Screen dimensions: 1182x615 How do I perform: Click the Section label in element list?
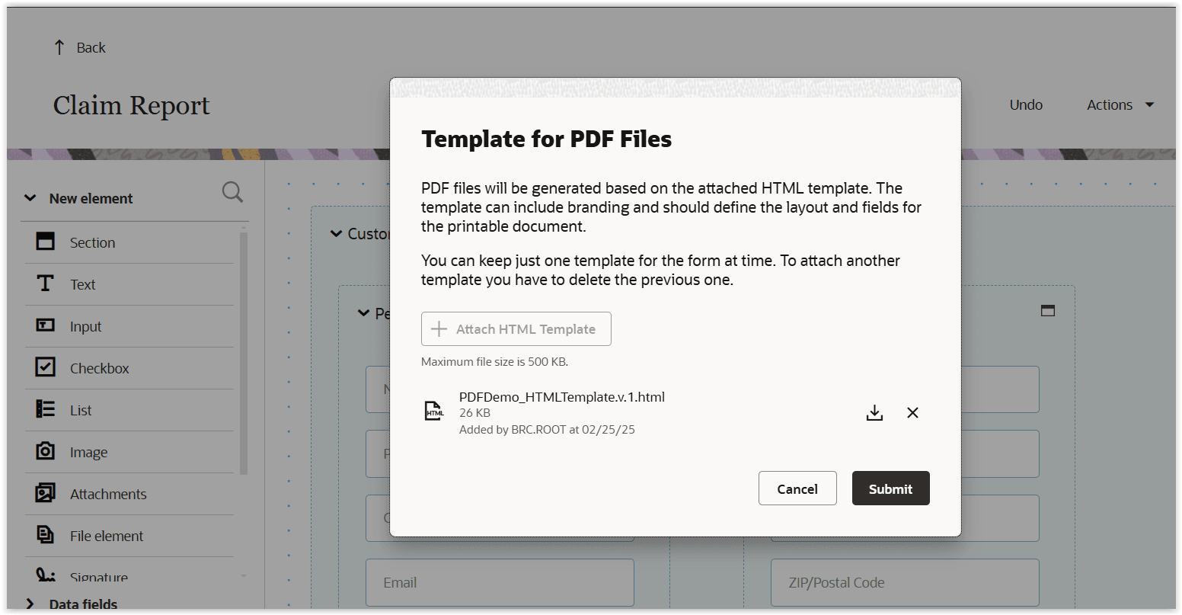point(93,243)
